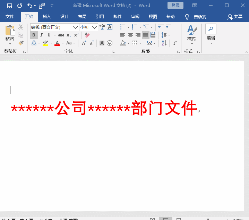Click the 登录 sign-in button
The width and height of the screenshot is (249, 220).
175,6
